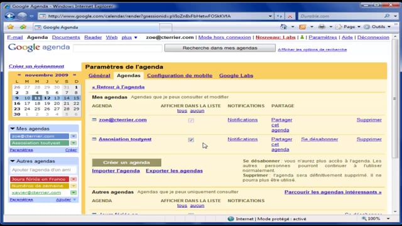Collapse the Mes agendas sidebar section
Viewport: 402px width, 226px height.
pos(13,128)
